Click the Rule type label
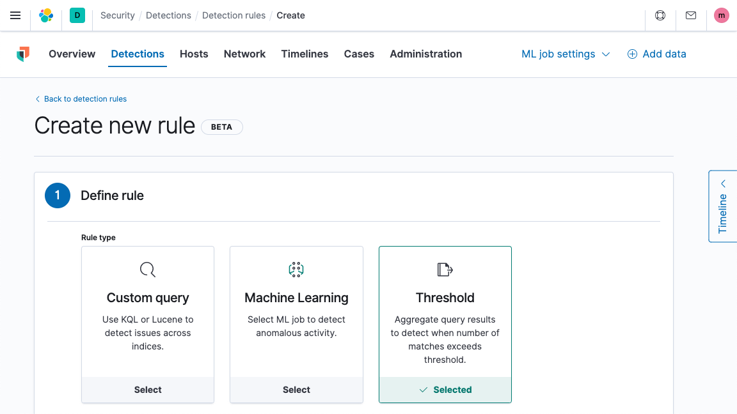This screenshot has width=737, height=414. pyautogui.click(x=99, y=238)
